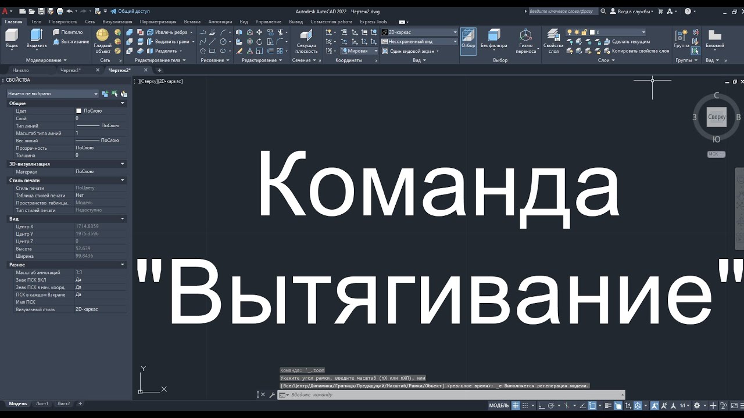744x418 pixels.
Task: Click the Plot (print) icon in quick access toolbar
Action: (60, 11)
